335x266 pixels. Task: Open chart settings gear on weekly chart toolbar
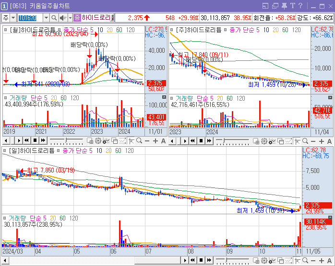coord(264,141)
